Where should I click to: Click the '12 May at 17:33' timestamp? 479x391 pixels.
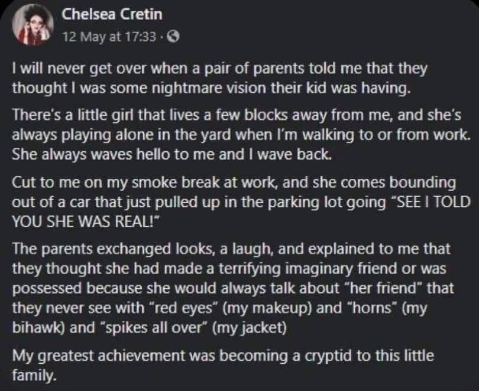[110, 37]
